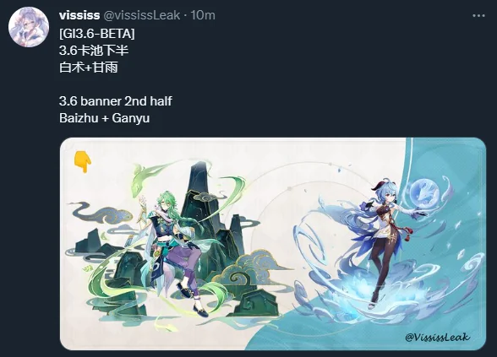This screenshot has height=357, width=497.
Task: Click the tall dark green mountain rock
Action: pyautogui.click(x=203, y=203)
